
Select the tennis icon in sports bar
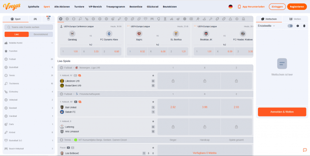74,19
